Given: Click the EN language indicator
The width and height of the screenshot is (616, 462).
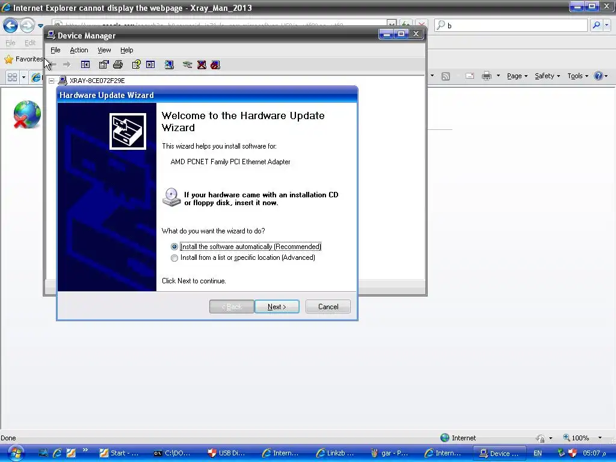Looking at the screenshot, I should click(x=537, y=454).
